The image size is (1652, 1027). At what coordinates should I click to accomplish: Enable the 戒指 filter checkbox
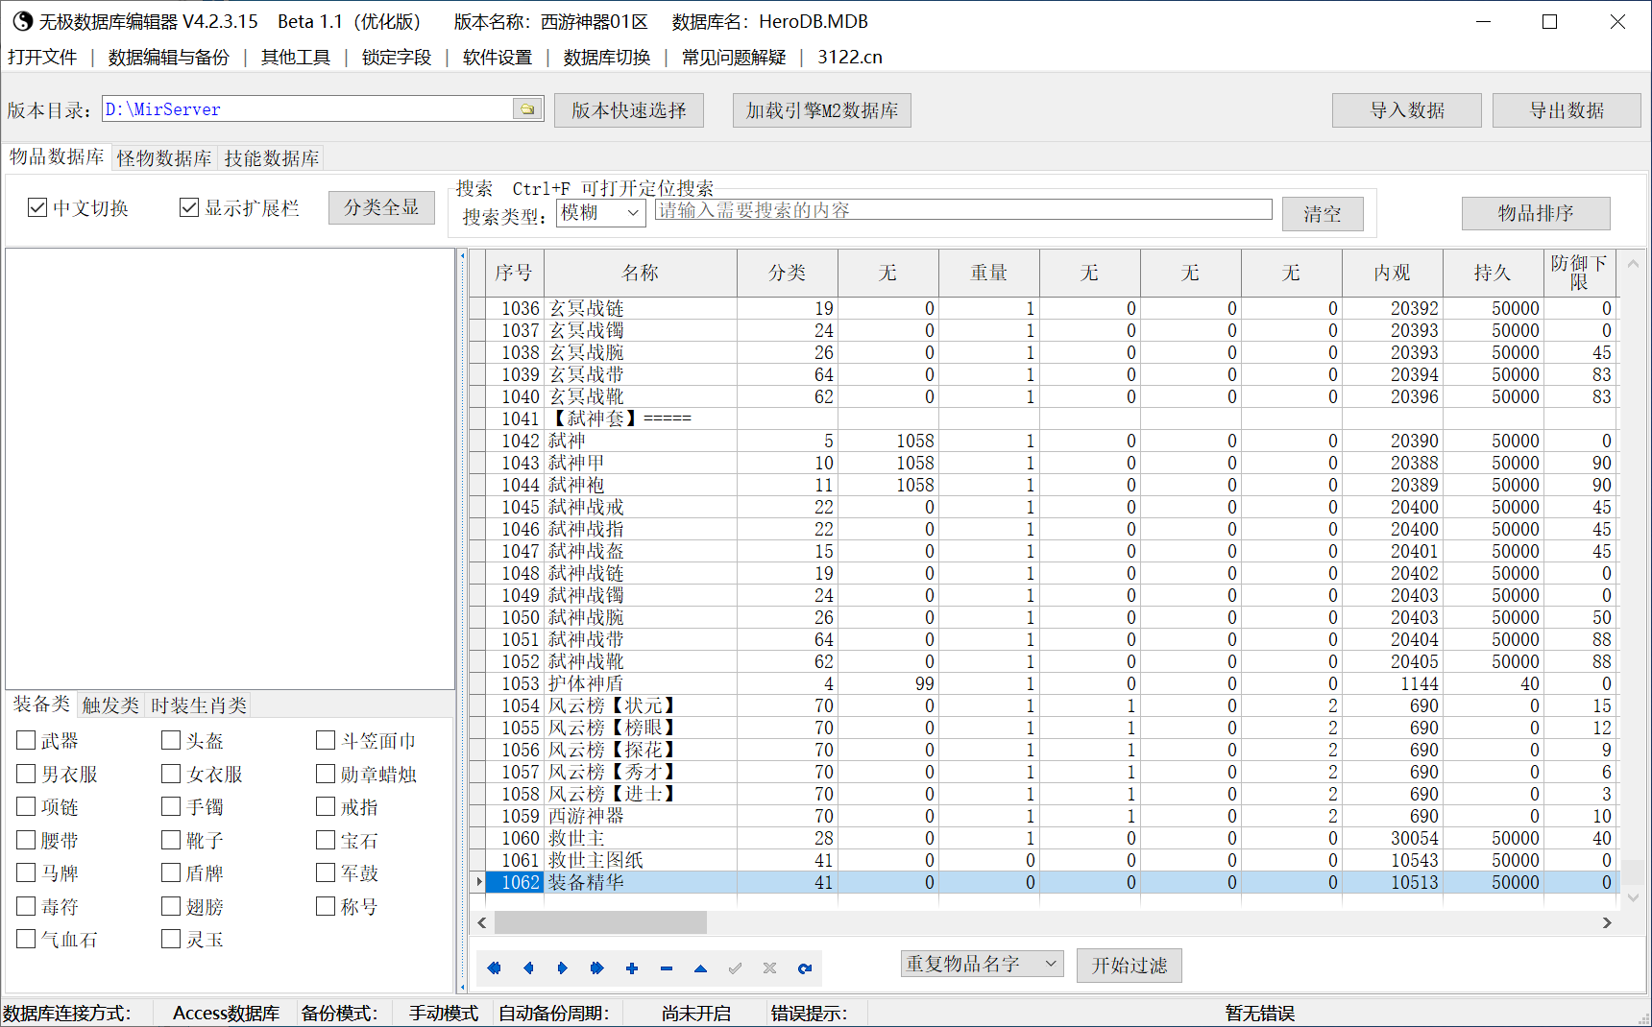click(x=327, y=806)
